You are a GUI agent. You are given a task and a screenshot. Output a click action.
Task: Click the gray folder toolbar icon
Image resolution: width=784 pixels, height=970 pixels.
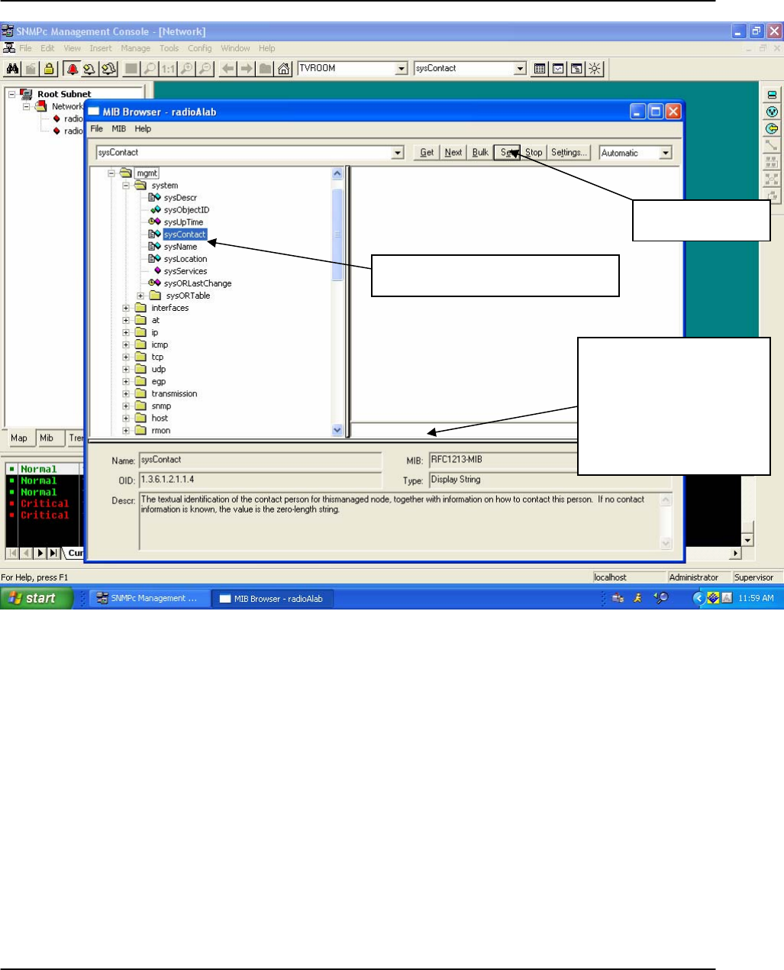(x=265, y=69)
